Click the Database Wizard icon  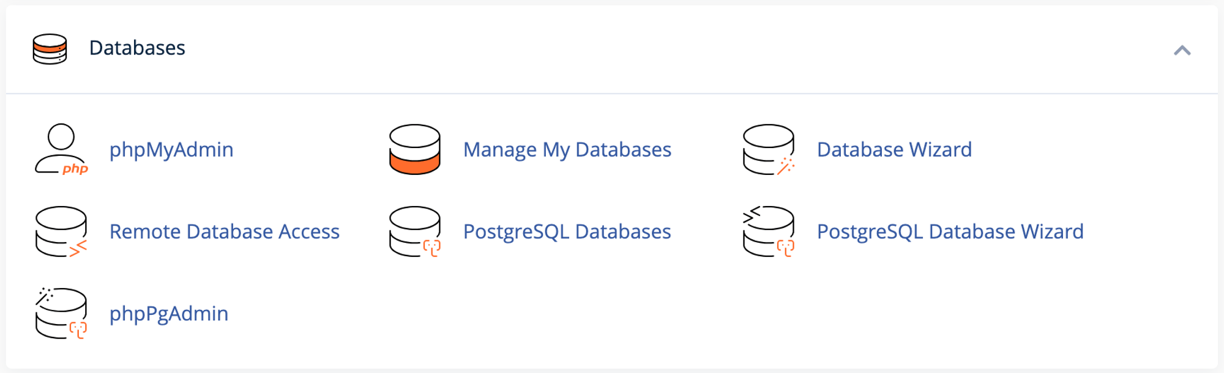point(768,149)
